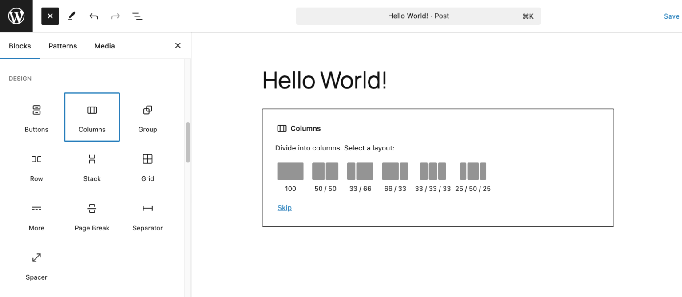Save the Hello World post
682x297 pixels.
point(672,16)
